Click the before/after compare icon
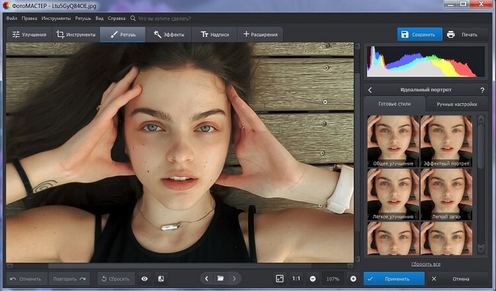This screenshot has width=496, height=291. pos(161,278)
